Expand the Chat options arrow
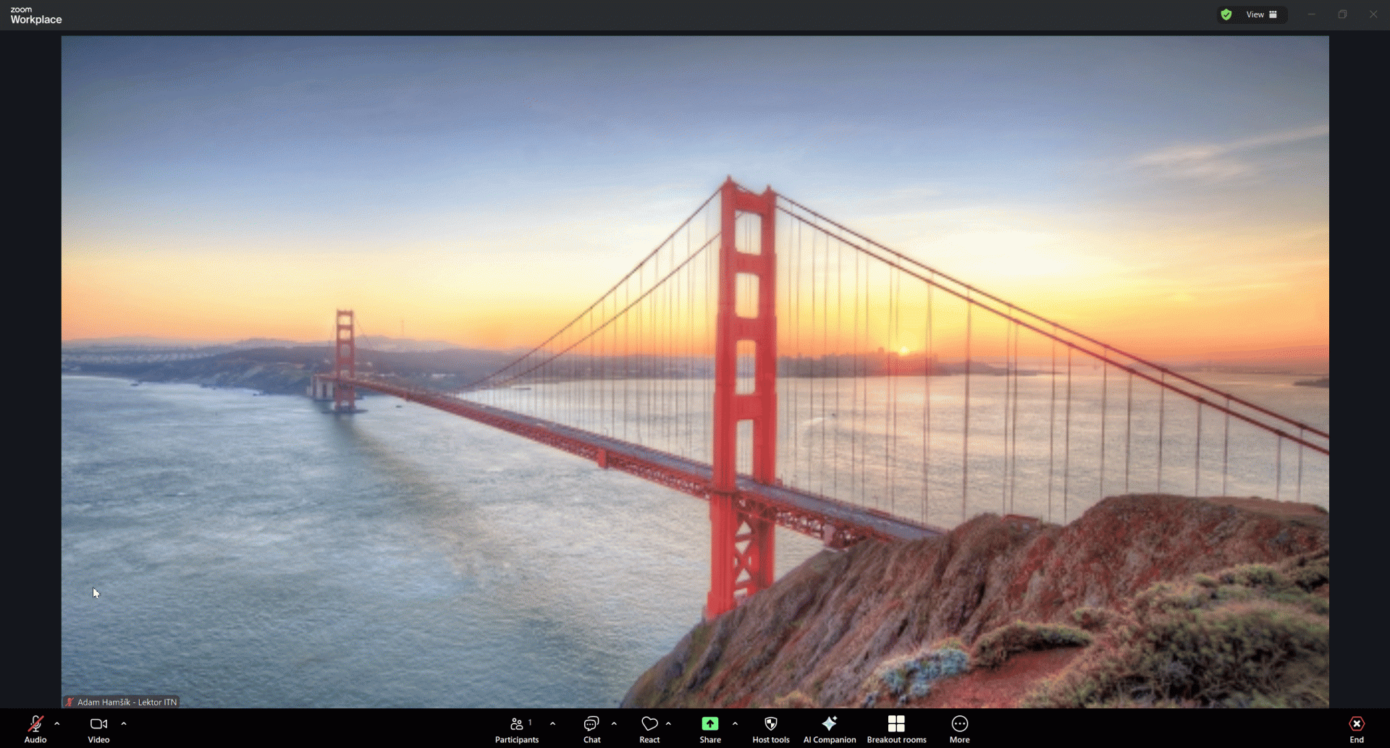The width and height of the screenshot is (1390, 748). coord(614,723)
